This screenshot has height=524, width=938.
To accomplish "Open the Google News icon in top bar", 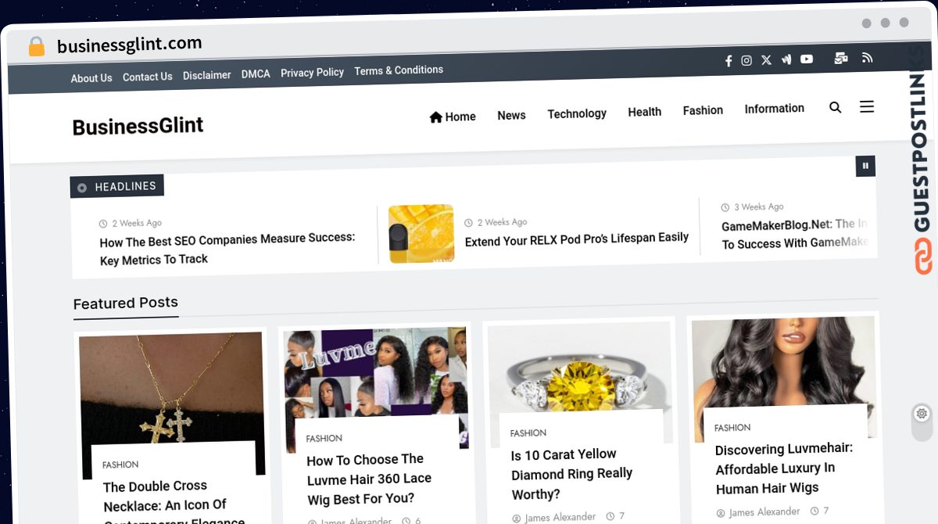I will click(x=786, y=59).
